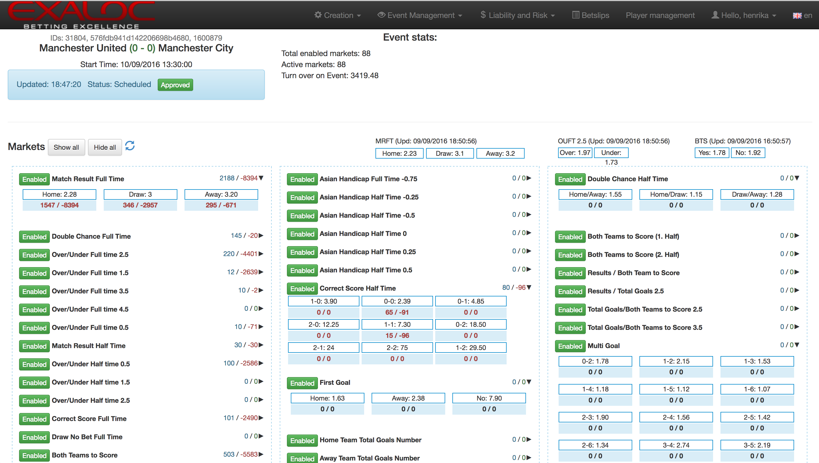Click the Hide all markets button

pyautogui.click(x=104, y=147)
